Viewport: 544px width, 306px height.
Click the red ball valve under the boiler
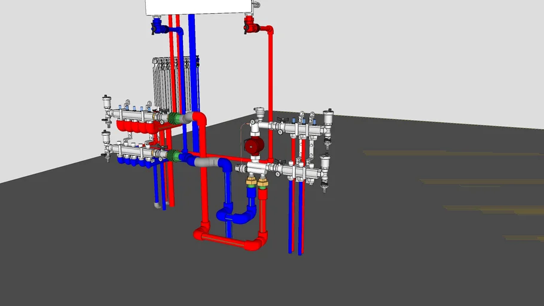250,25
